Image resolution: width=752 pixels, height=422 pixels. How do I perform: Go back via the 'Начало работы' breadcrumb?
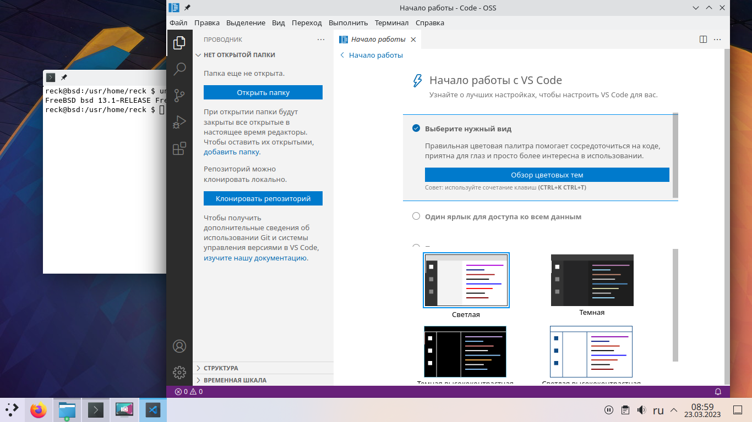click(x=372, y=55)
